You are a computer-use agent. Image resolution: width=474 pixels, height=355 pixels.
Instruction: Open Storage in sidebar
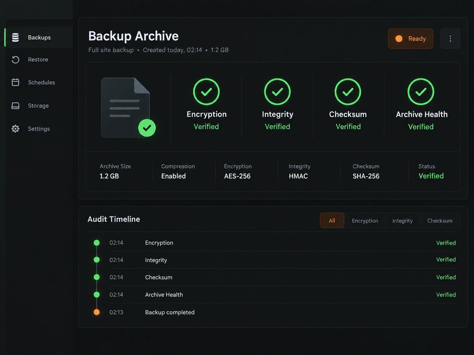click(x=38, y=106)
